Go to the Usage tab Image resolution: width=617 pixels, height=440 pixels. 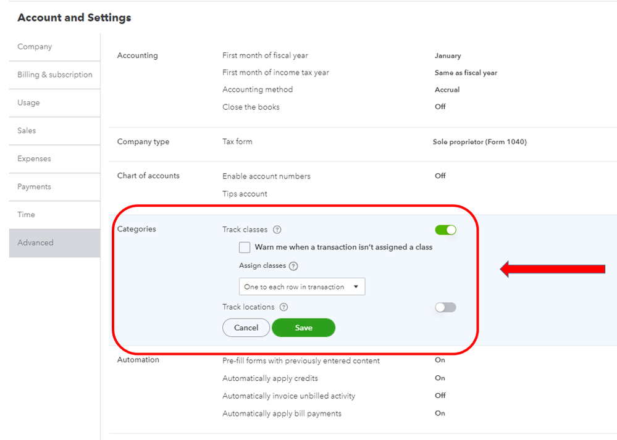point(28,103)
